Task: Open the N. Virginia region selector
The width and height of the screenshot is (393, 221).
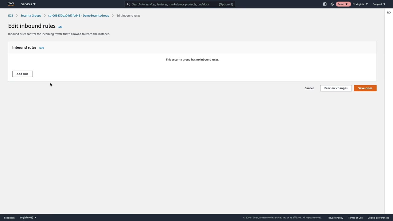Action: pyautogui.click(x=360, y=4)
